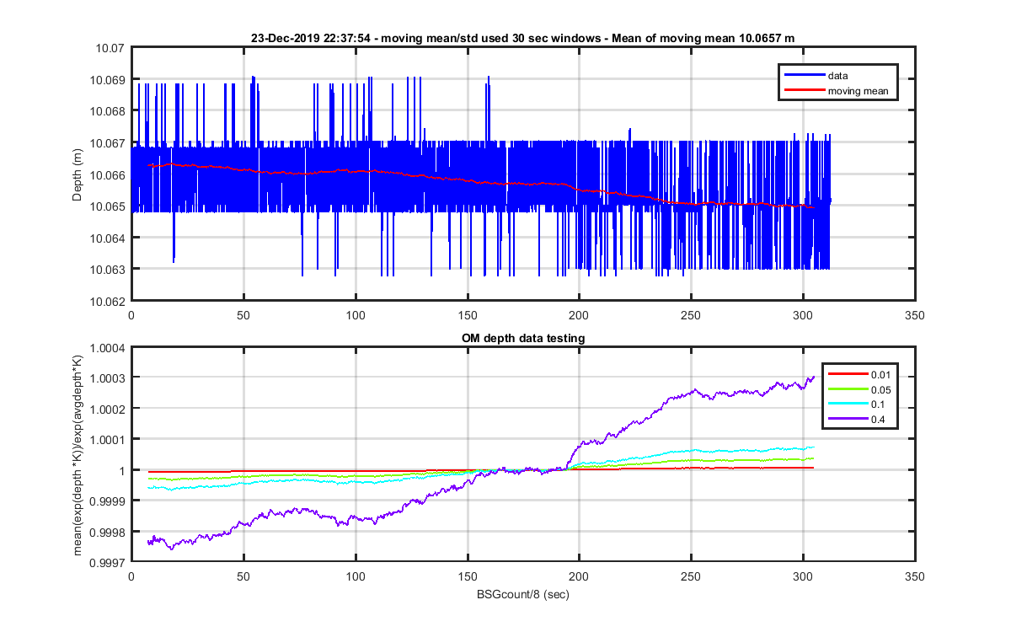Viewport: 1011px width, 632px height.
Task: Click the 'data' legend entry
Action: (x=838, y=75)
